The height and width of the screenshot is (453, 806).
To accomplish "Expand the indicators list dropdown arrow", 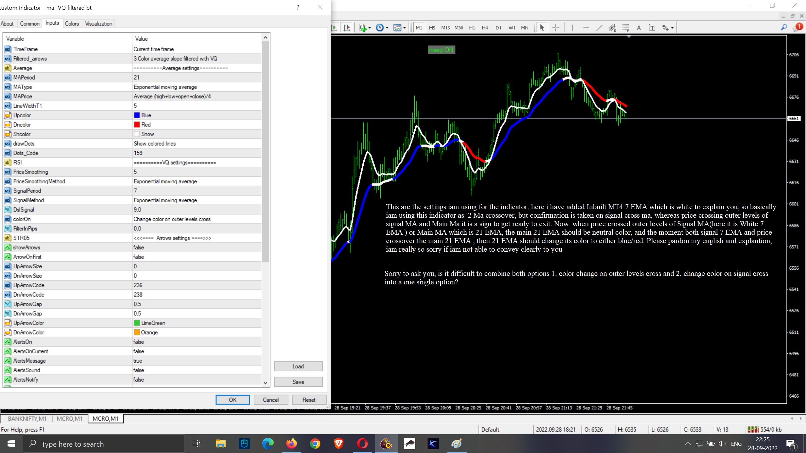I will [370, 28].
